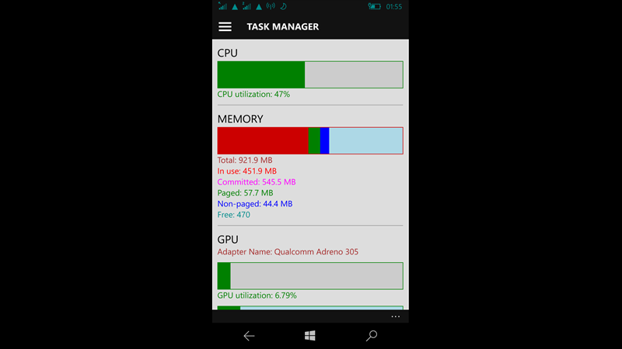Tap the 01:55 clock in status bar
The width and height of the screenshot is (622, 349).
[x=394, y=7]
